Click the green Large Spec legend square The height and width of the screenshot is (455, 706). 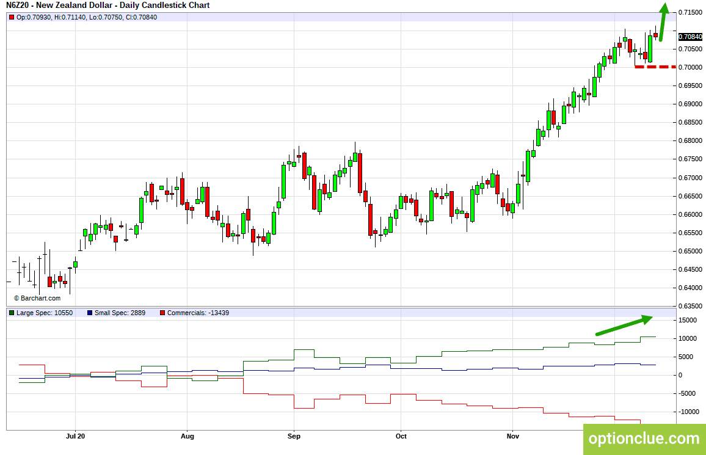12,313
